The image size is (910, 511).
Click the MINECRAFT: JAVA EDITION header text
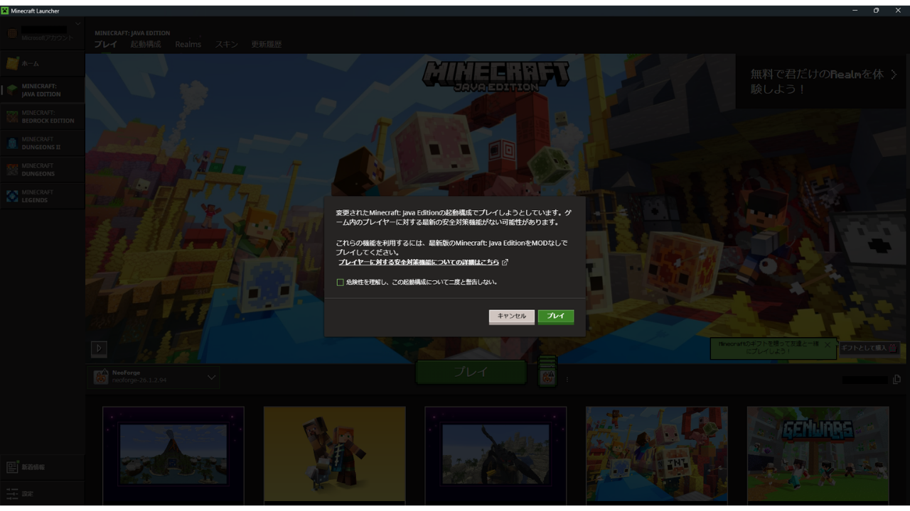132,33
